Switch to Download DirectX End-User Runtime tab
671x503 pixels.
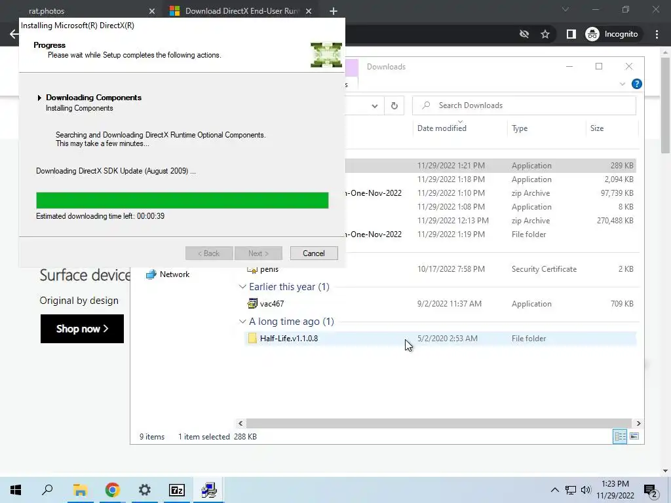[242, 11]
